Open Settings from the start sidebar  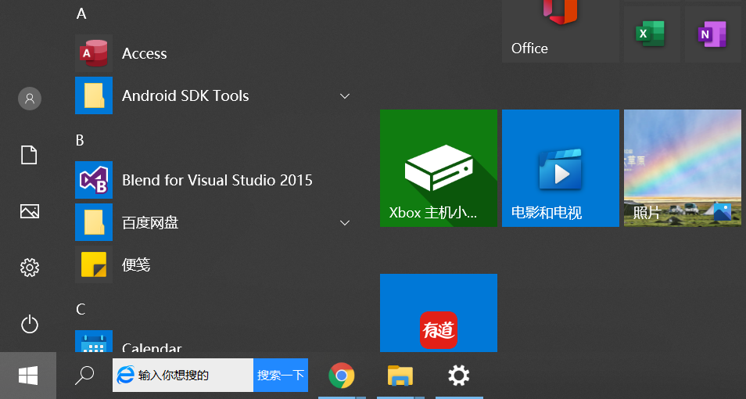coord(30,268)
